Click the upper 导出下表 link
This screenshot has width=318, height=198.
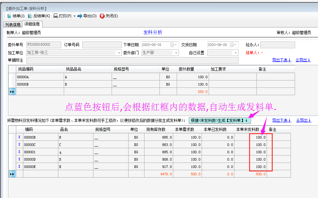point(282,60)
